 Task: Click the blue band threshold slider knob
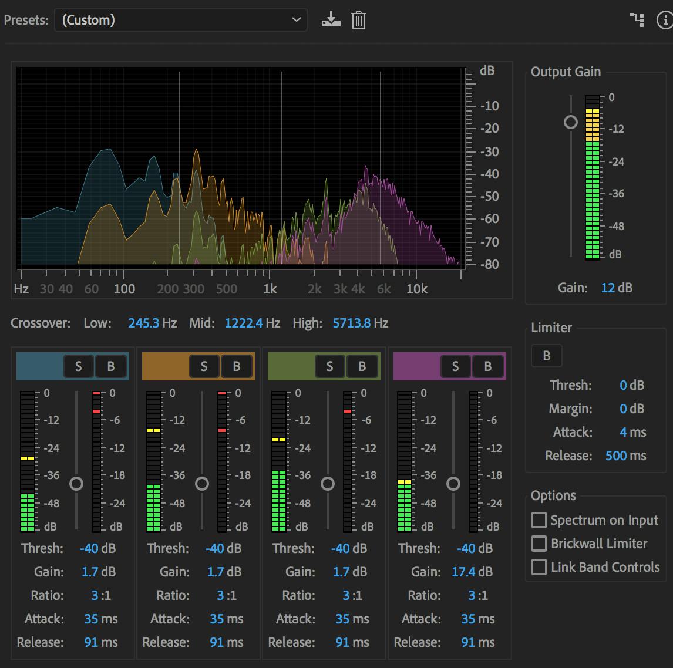(76, 484)
